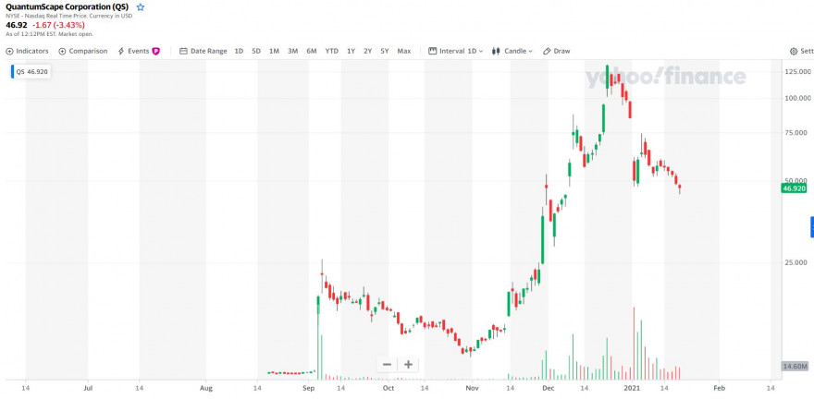Select the 1D range
This screenshot has width=814, height=399.
pyautogui.click(x=239, y=51)
